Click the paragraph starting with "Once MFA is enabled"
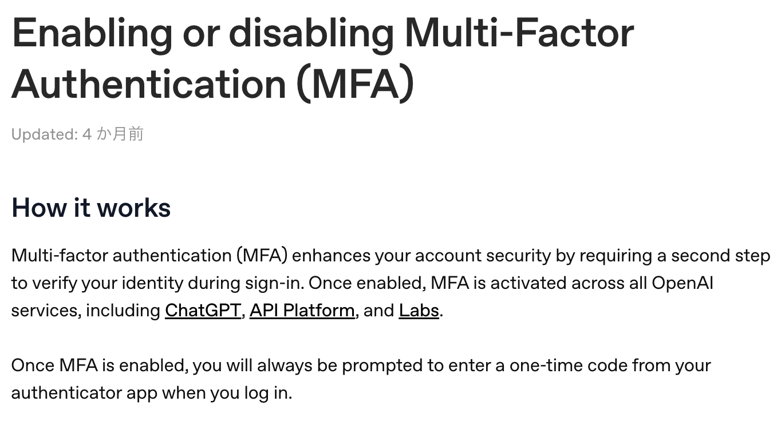Image resolution: width=781 pixels, height=421 pixels. coord(361,379)
